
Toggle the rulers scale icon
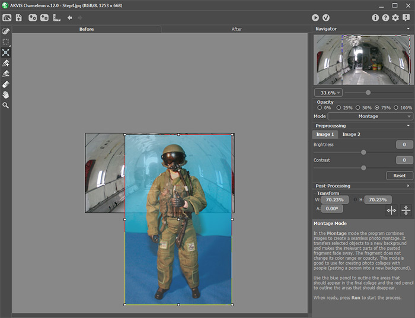[x=57, y=18]
